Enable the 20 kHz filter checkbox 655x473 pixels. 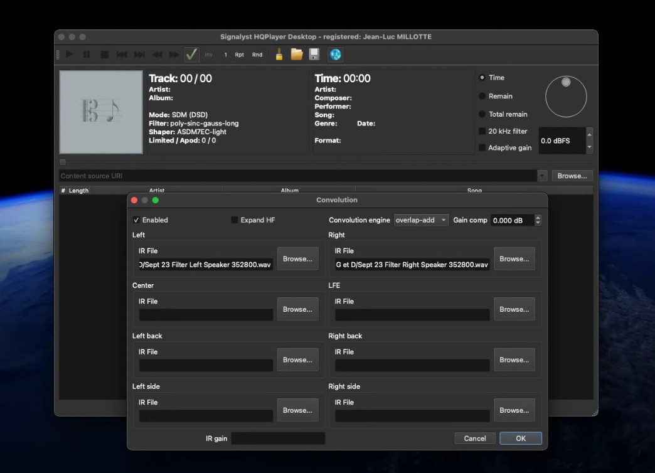482,131
